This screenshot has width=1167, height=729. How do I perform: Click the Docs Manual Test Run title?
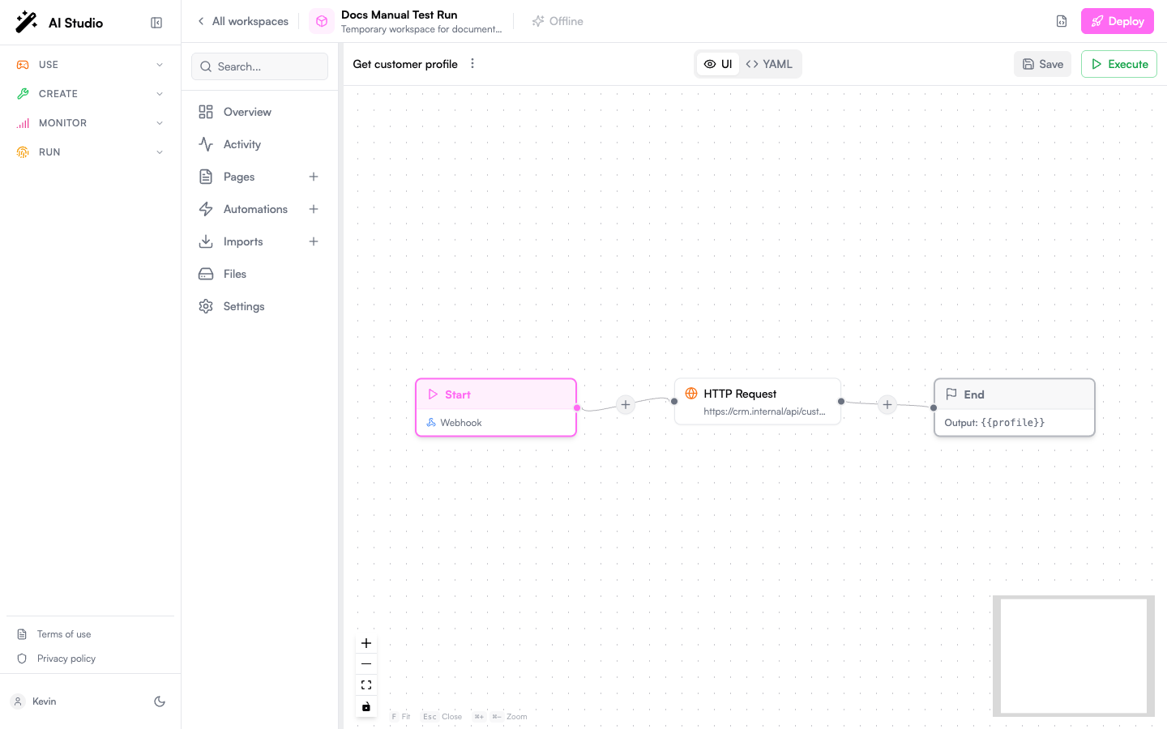[x=400, y=15]
